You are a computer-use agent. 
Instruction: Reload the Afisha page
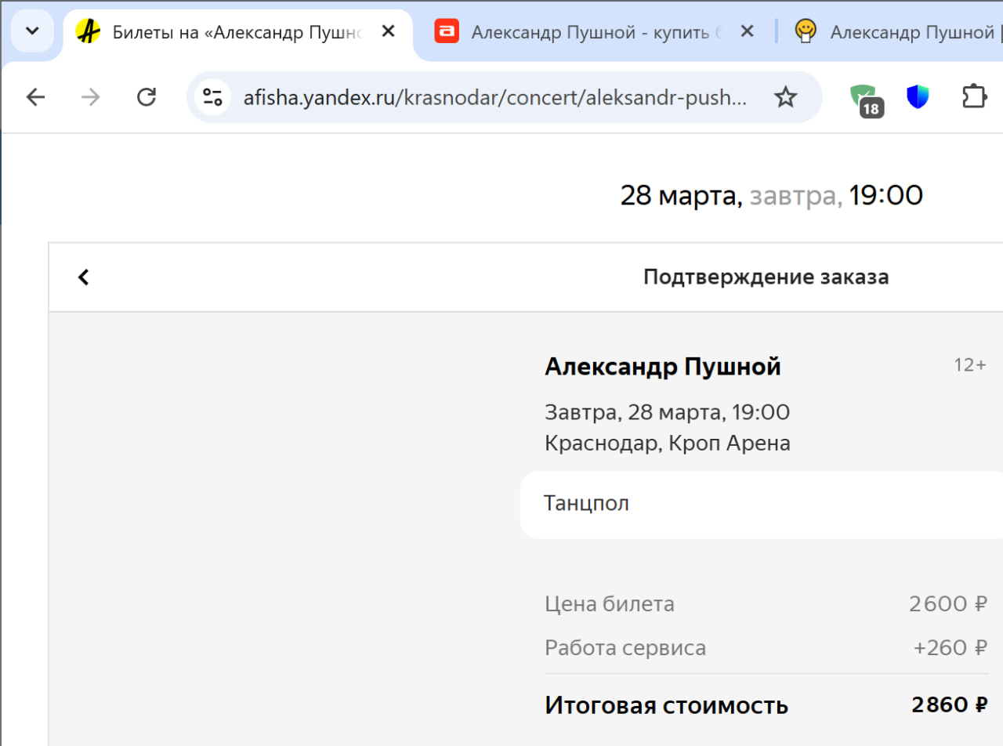point(147,97)
